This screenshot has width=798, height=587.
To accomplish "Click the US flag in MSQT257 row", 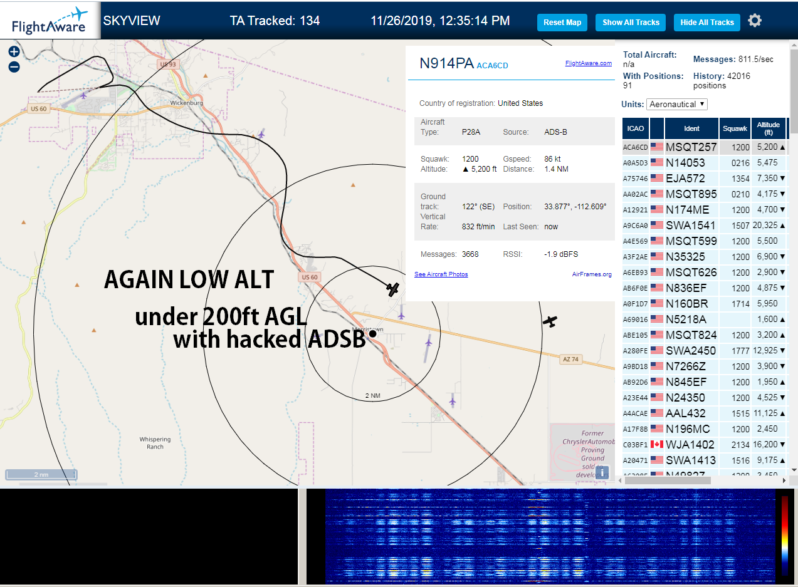I will 656,147.
